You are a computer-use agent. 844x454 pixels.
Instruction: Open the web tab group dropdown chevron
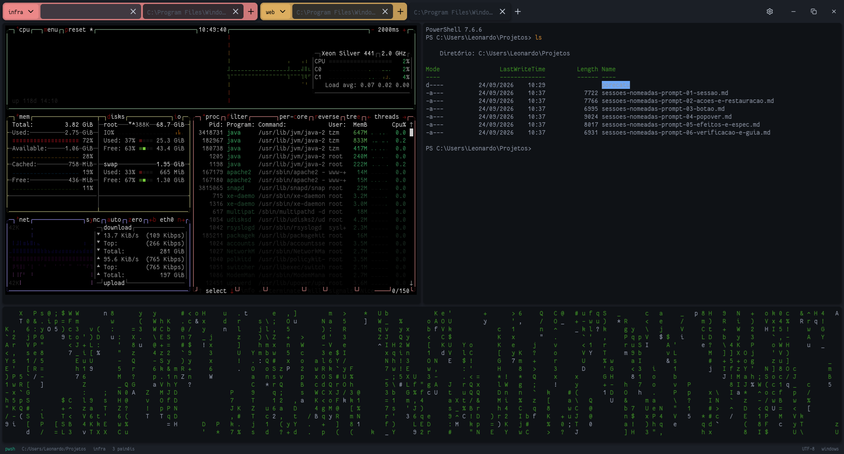pyautogui.click(x=283, y=12)
